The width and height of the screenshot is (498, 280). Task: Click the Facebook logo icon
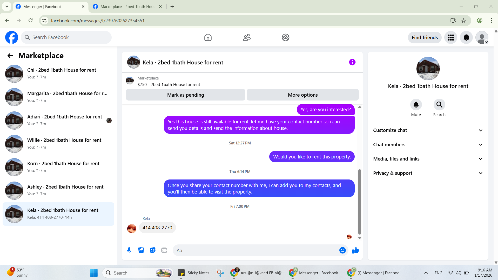(x=12, y=37)
